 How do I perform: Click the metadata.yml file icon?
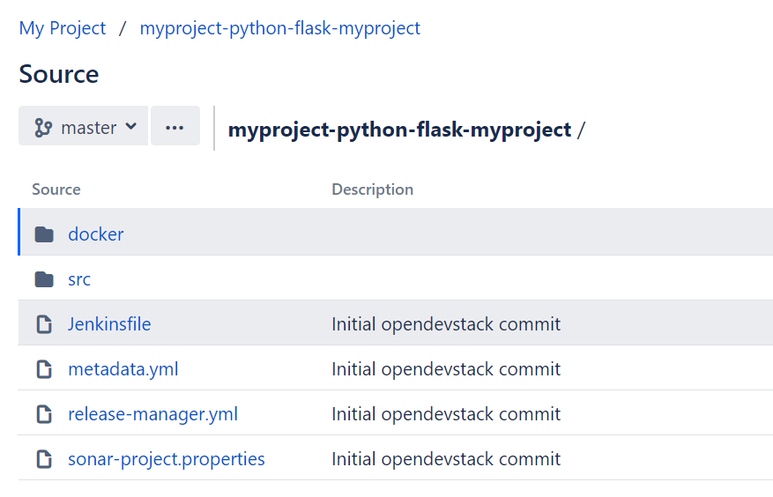(44, 369)
